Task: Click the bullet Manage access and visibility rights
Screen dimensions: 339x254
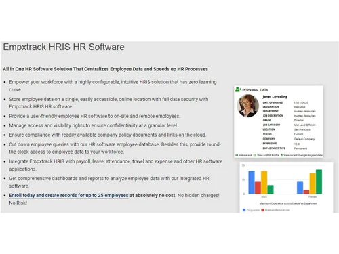Action: click(x=94, y=125)
